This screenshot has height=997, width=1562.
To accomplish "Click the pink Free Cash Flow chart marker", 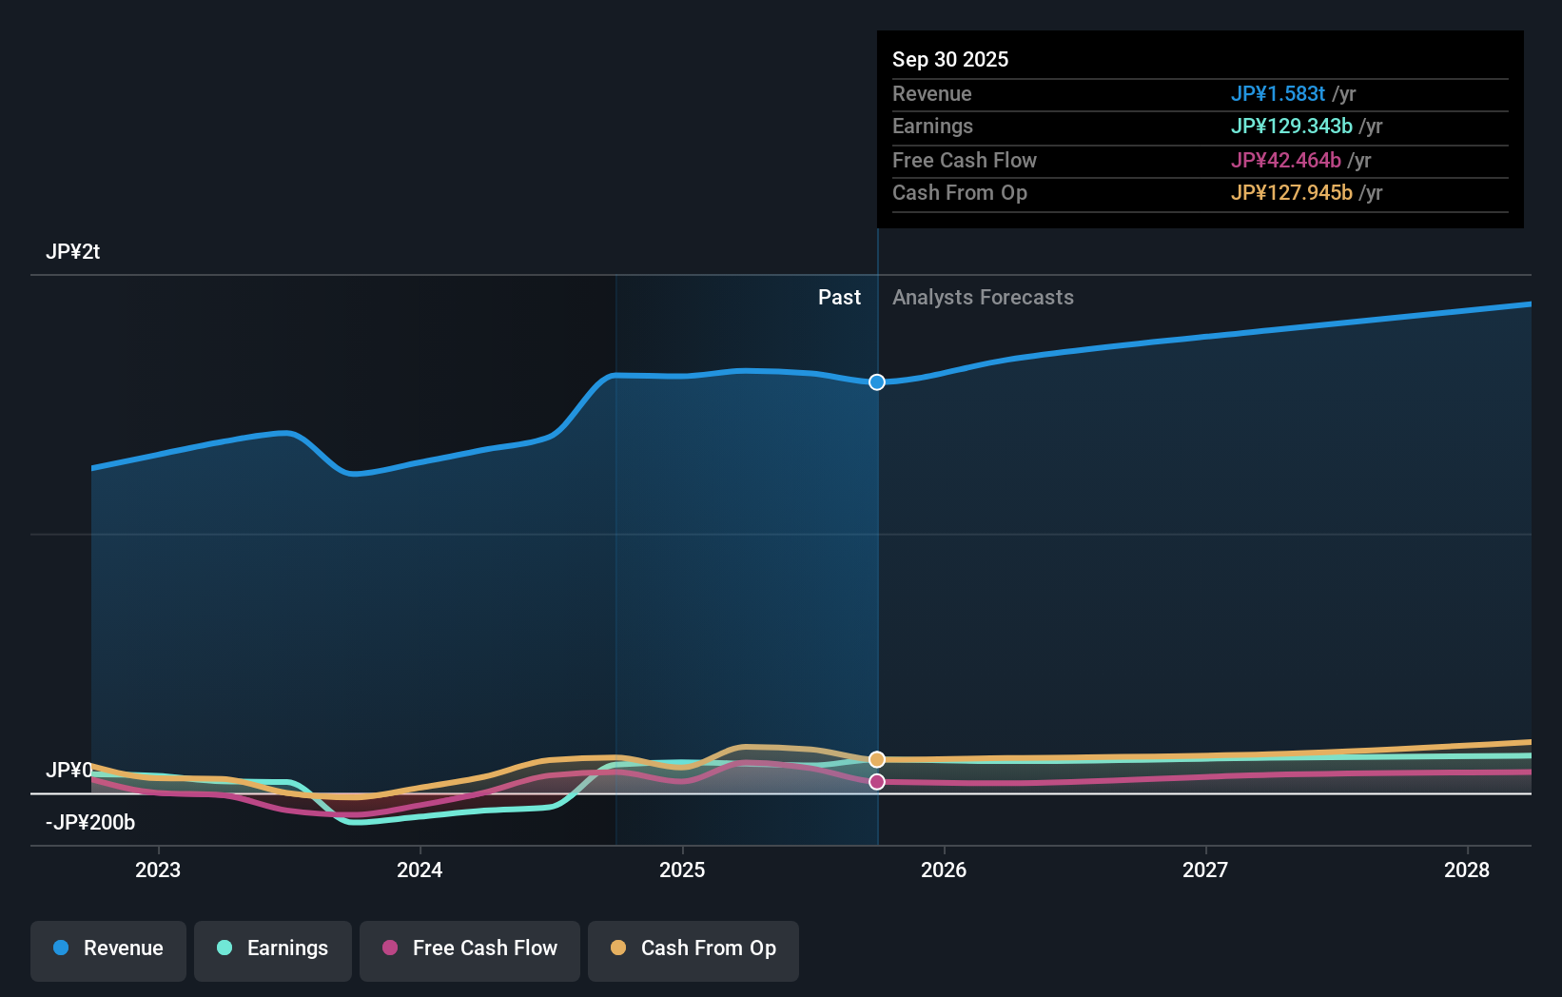I will point(876,782).
